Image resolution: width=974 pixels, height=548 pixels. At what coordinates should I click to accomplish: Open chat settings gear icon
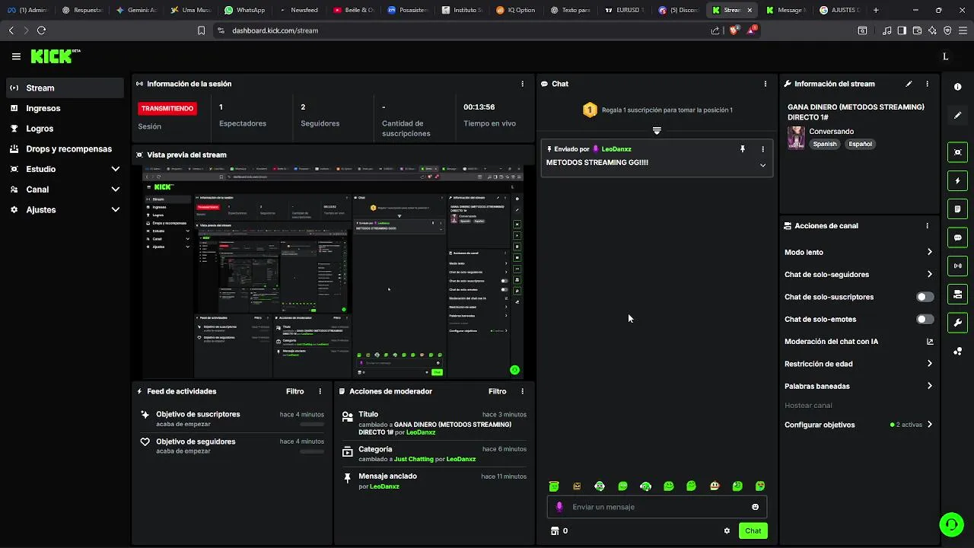coord(727,531)
